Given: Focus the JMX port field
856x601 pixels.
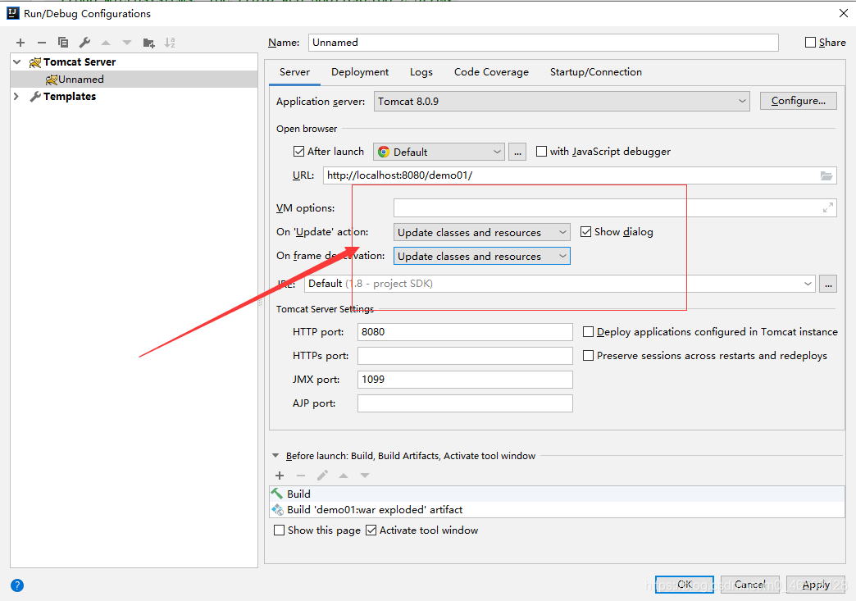Looking at the screenshot, I should [465, 380].
